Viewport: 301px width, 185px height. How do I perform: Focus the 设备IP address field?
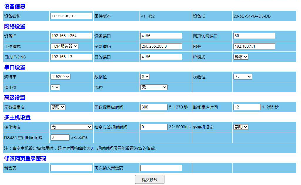tap(71, 36)
